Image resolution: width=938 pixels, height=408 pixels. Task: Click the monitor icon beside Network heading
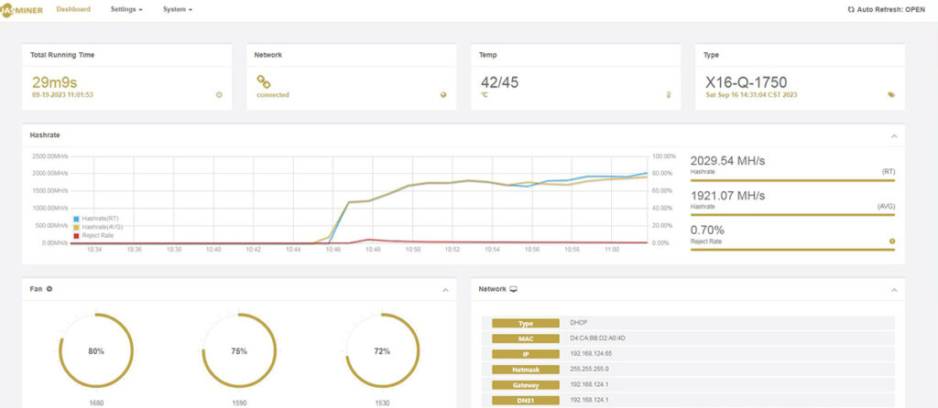(x=513, y=289)
